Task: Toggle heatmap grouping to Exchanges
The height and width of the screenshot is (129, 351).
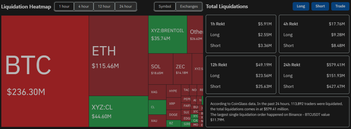Action: pyautogui.click(x=189, y=6)
